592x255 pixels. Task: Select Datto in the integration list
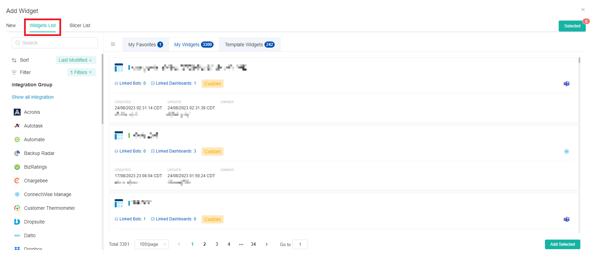[30, 235]
